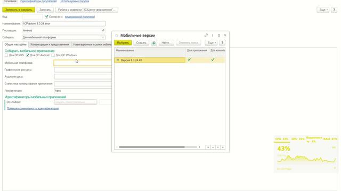Click the Поставщик field containing Android
Image resolution: width=341 pixels, height=191 pixels.
(62, 31)
